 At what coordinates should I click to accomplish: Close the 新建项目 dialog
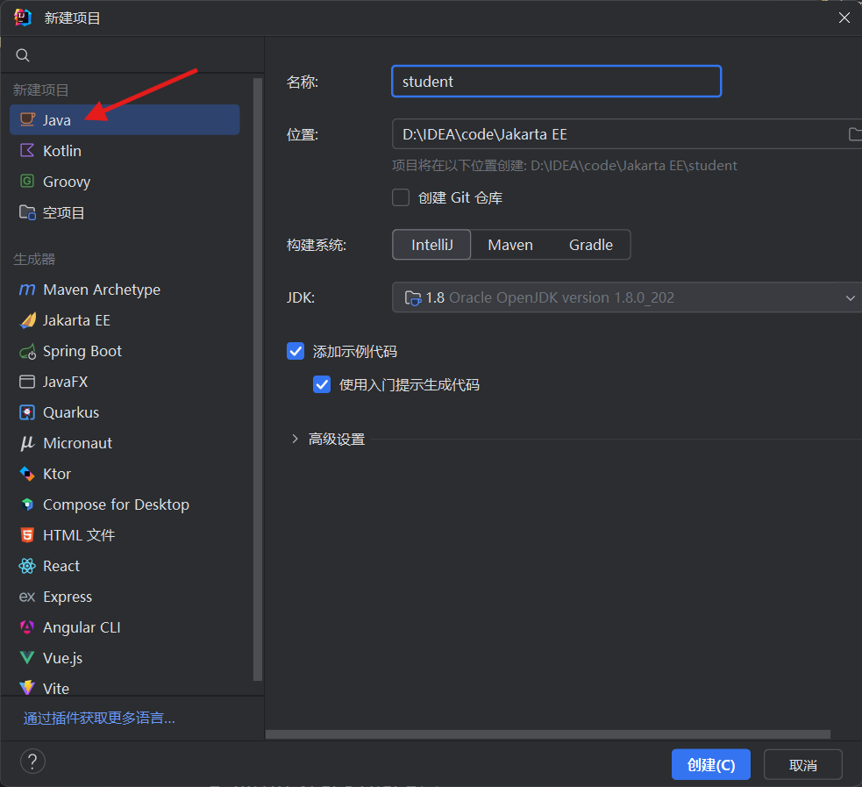844,18
